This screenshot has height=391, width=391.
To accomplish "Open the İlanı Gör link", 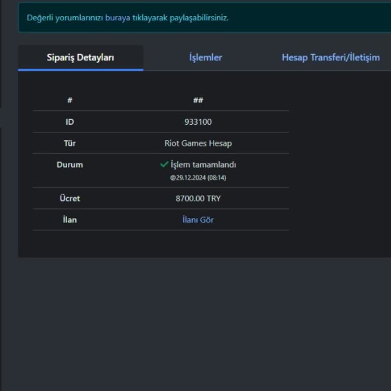I will [x=198, y=220].
